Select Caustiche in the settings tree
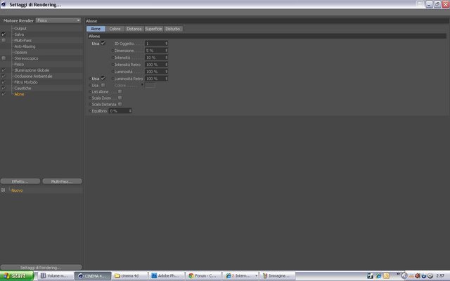 22,89
